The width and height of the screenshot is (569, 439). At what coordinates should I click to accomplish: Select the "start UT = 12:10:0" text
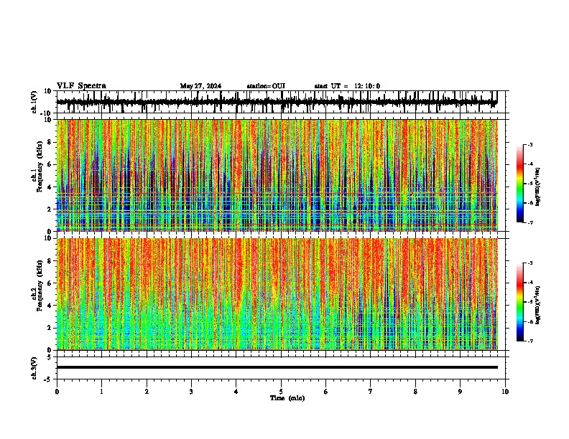(x=347, y=86)
